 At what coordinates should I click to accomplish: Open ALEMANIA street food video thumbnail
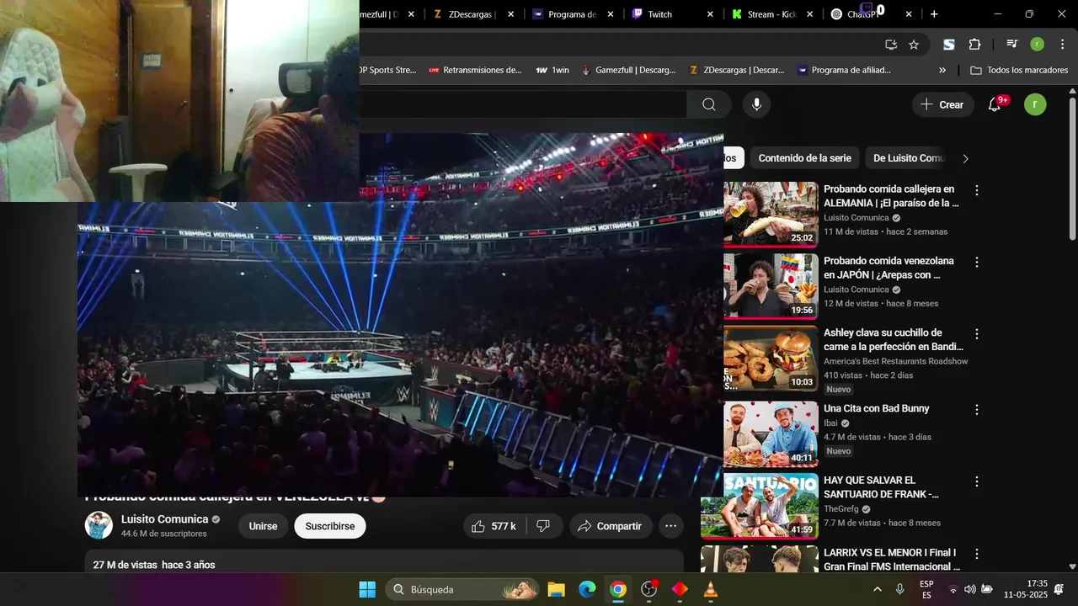point(771,214)
